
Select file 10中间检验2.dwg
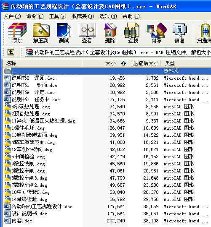31,192
